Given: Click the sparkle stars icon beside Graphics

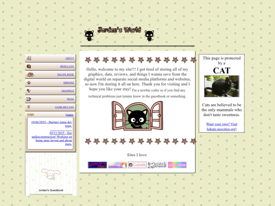Looking at the screenshot, I should 29,91.
